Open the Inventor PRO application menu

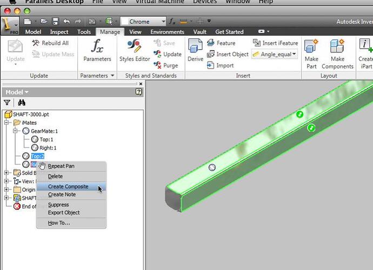click(10, 26)
